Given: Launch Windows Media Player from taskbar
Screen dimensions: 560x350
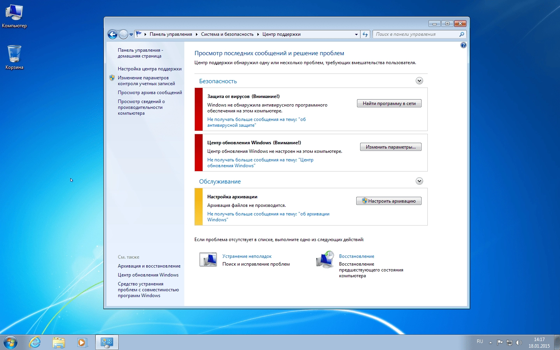Looking at the screenshot, I should click(82, 342).
